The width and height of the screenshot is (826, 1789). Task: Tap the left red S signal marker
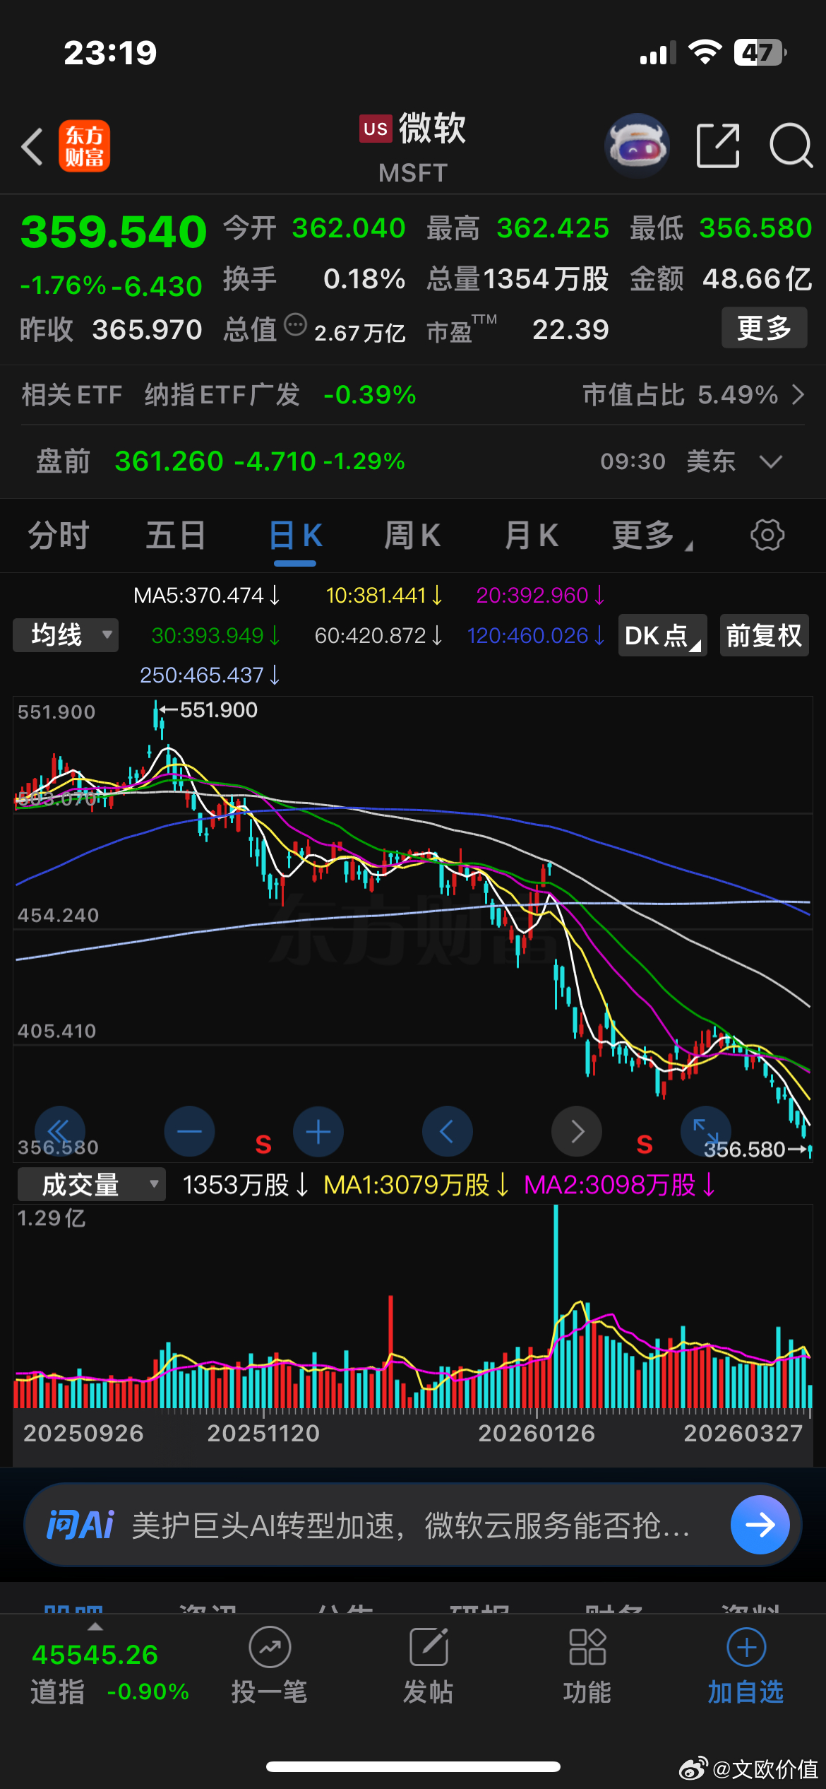[x=263, y=1144]
